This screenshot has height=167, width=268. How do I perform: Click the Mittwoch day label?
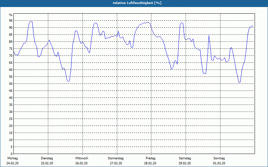click(x=82, y=158)
